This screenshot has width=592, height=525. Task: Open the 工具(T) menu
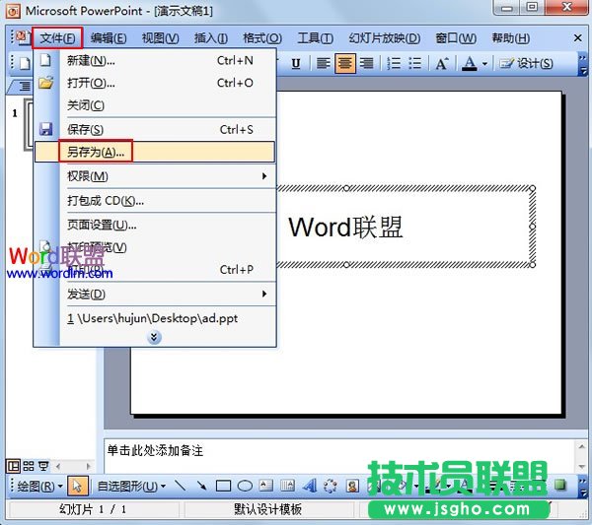[x=316, y=38]
